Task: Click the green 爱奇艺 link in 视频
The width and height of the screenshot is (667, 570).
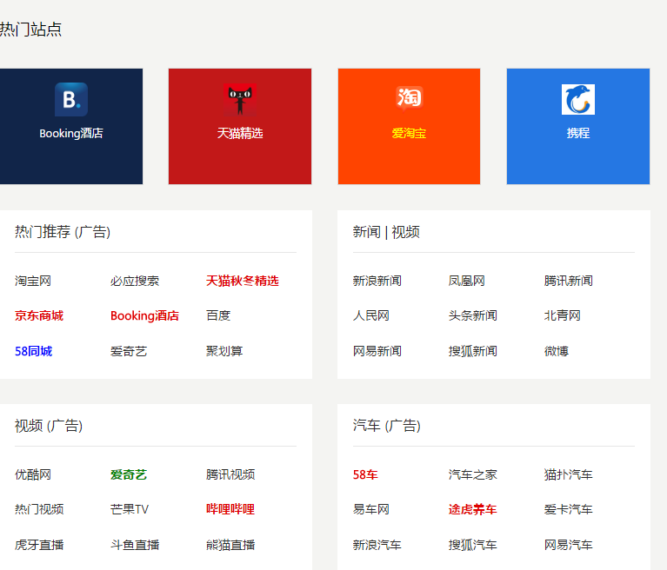Action: pyautogui.click(x=129, y=474)
